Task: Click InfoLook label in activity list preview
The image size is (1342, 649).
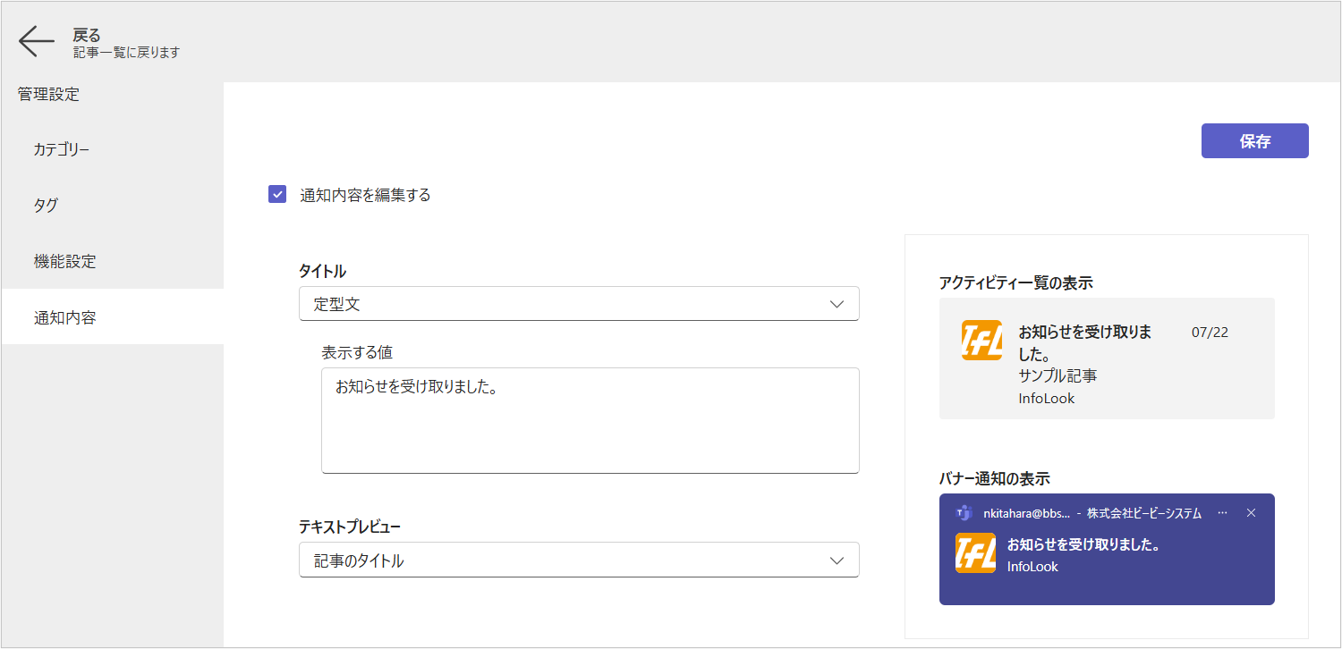Action: click(x=1047, y=399)
